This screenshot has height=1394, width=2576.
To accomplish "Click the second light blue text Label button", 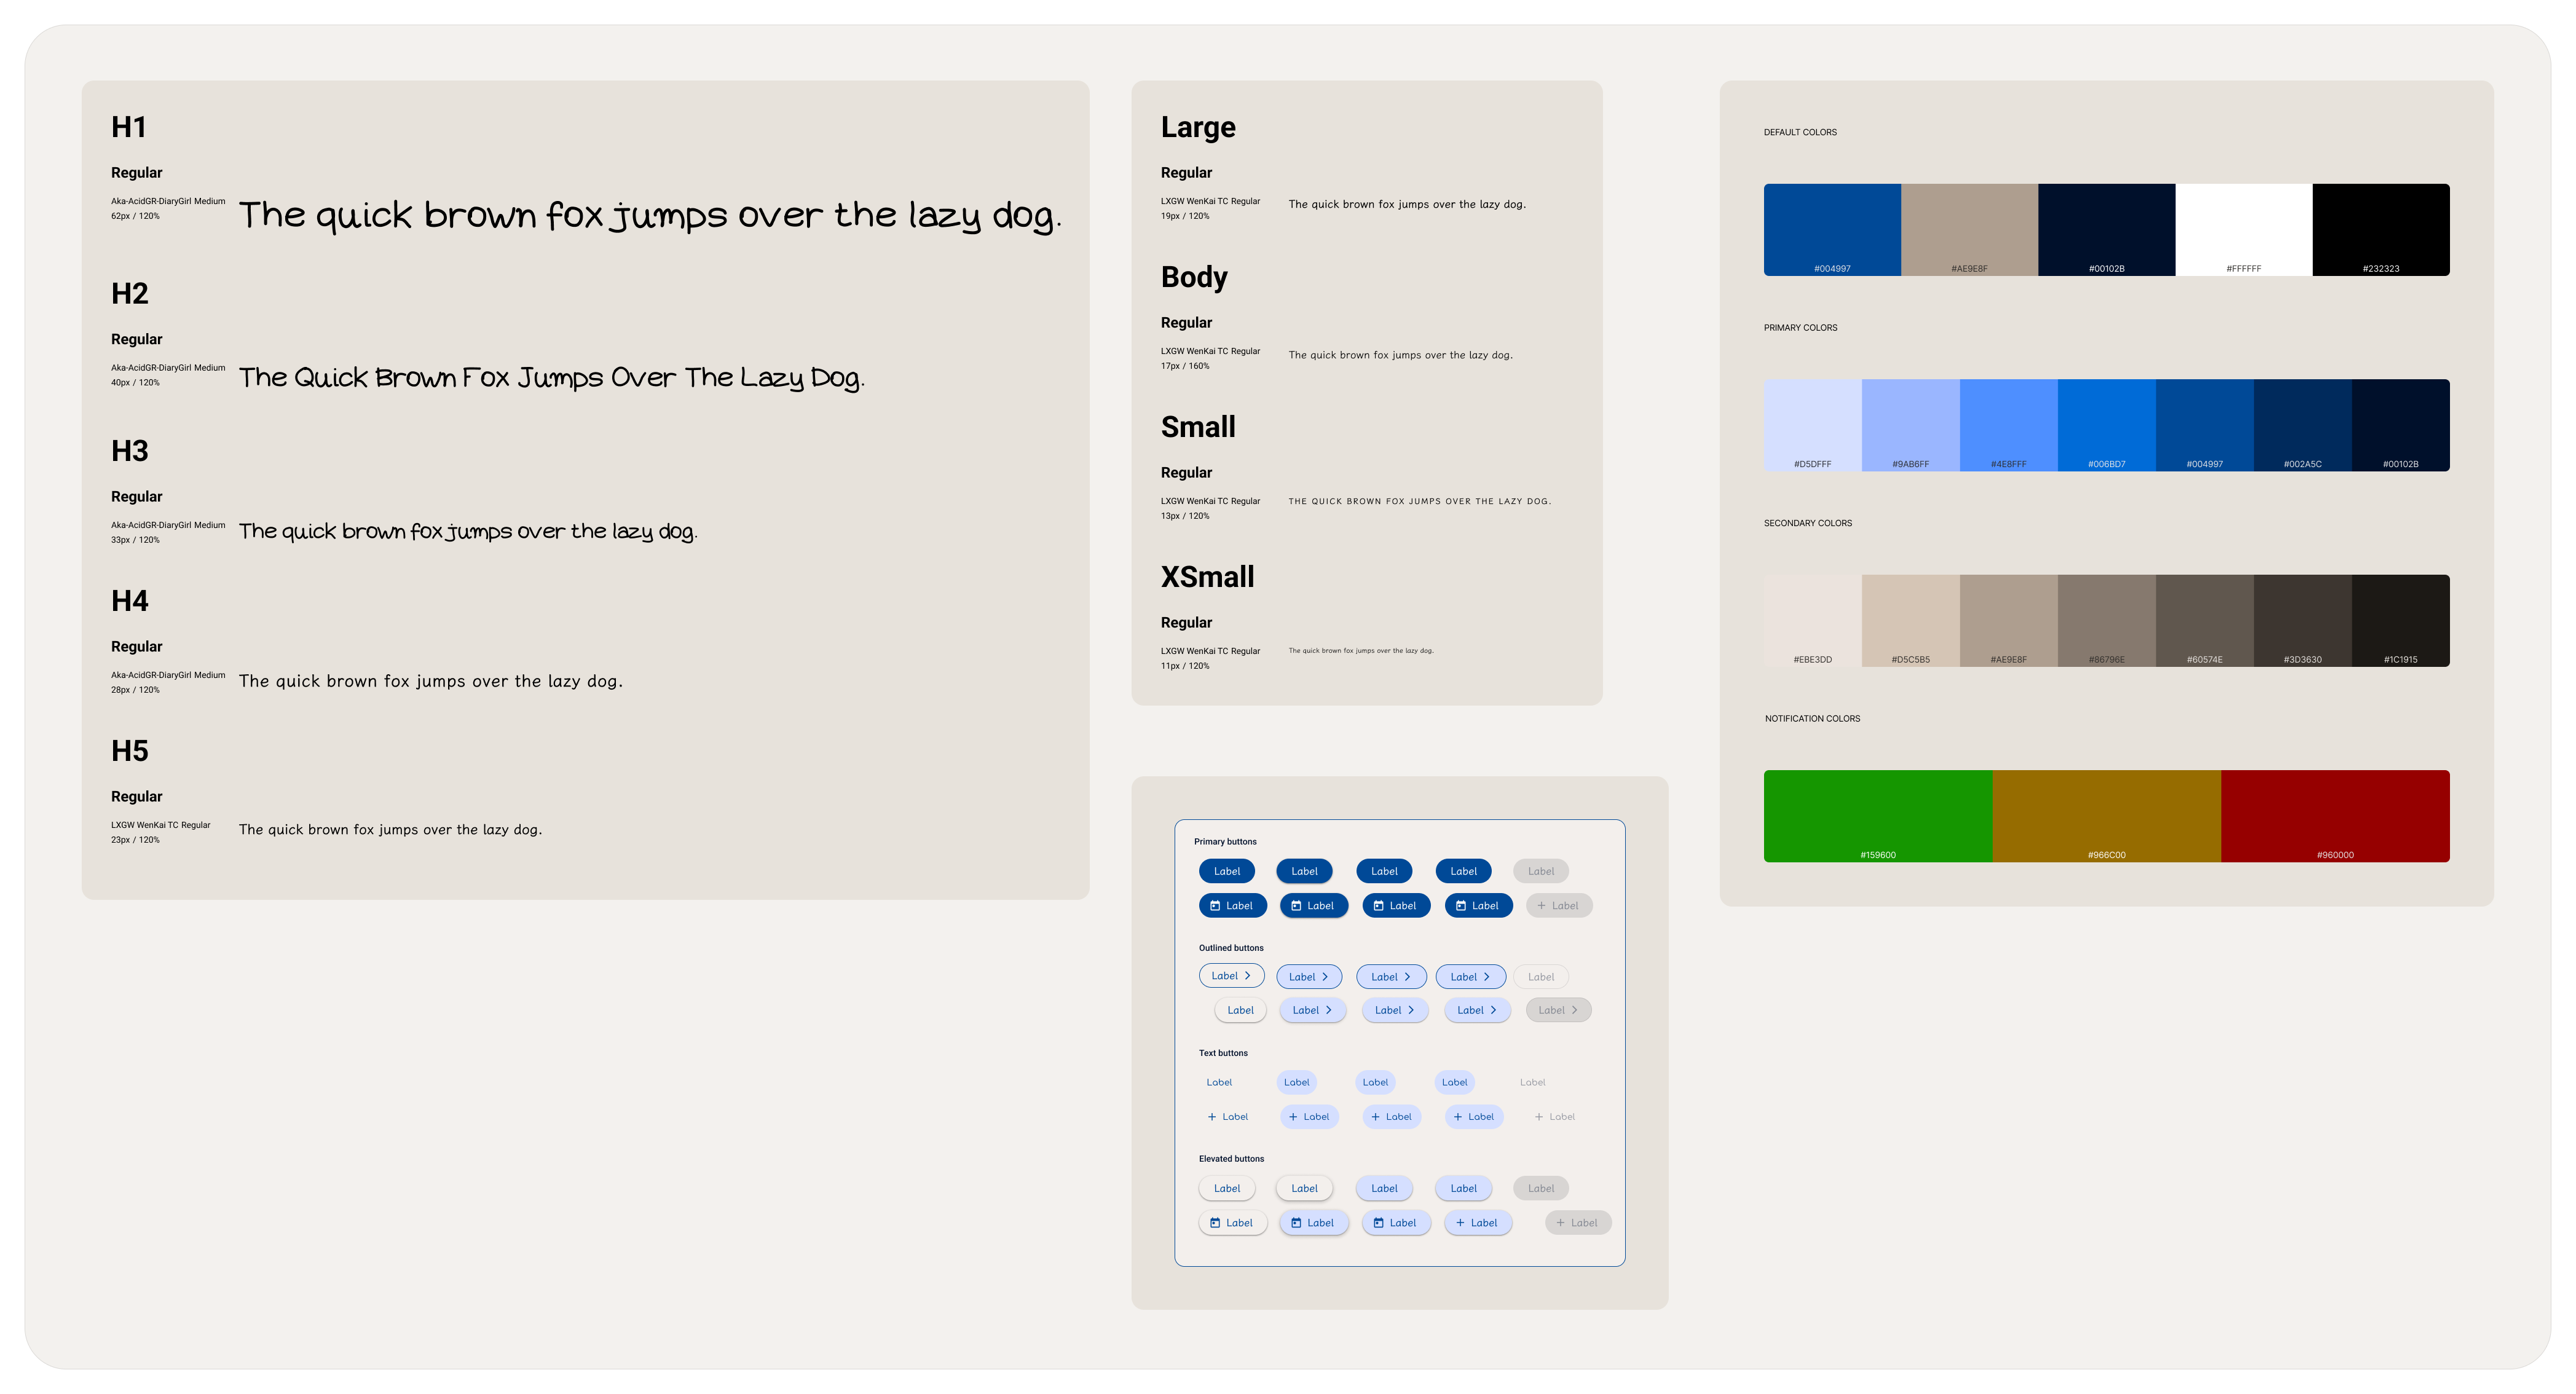I will (1375, 1082).
